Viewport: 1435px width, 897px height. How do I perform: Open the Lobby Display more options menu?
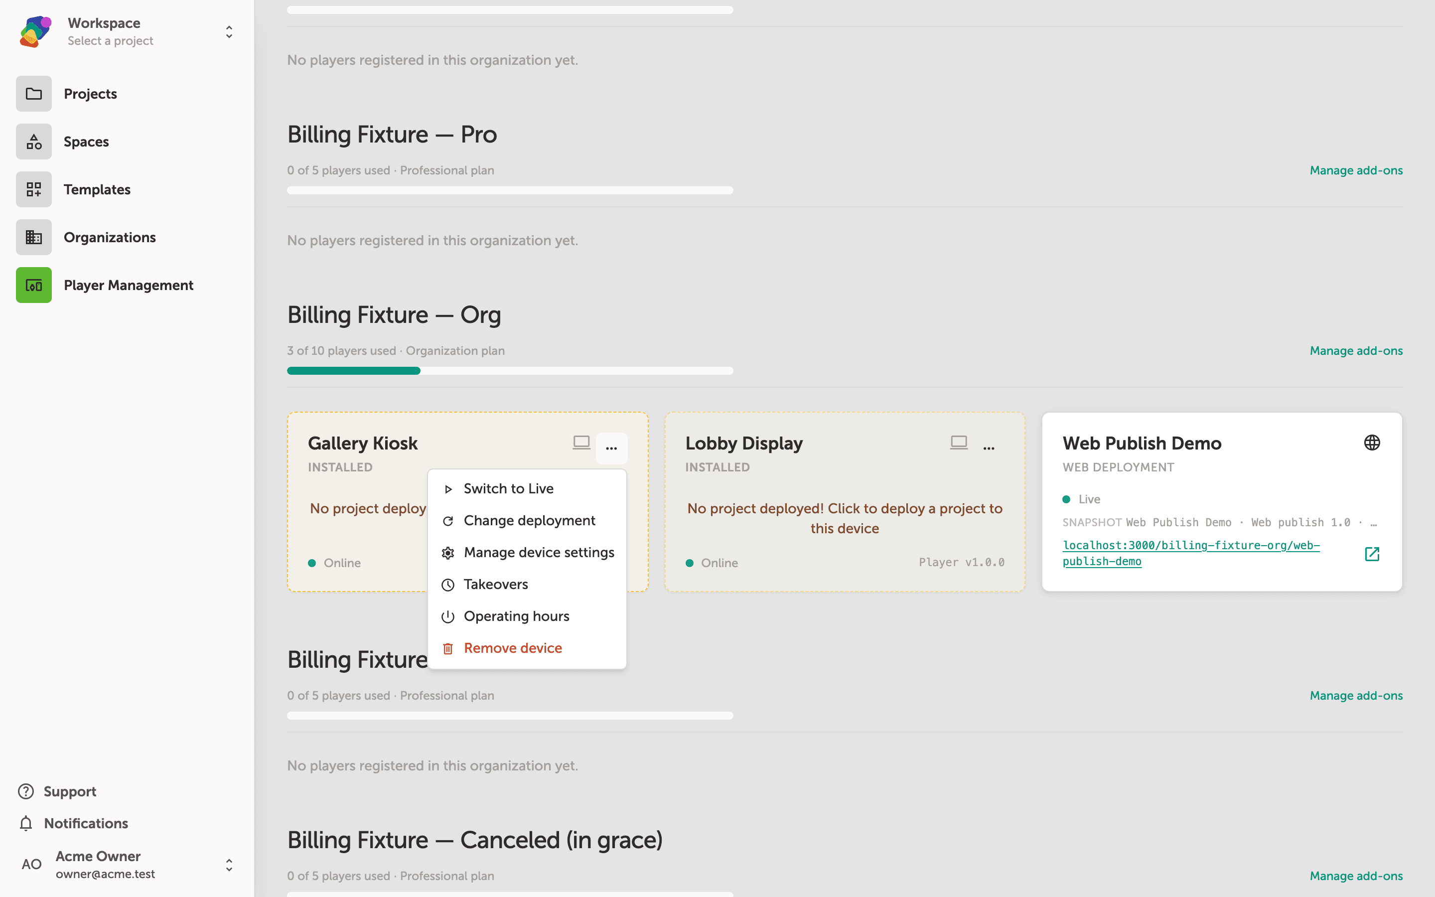[x=989, y=448]
